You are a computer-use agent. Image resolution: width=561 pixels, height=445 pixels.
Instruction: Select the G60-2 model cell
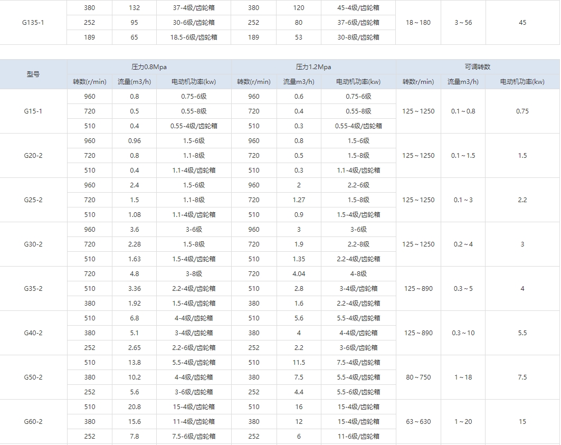33,422
